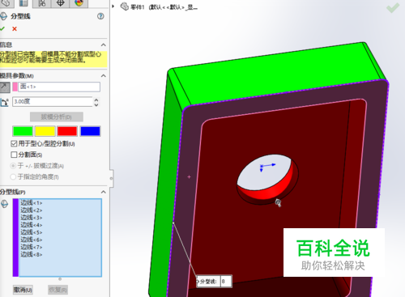Click the 3.00度 draft angle field
This screenshot has width=405, height=297.
pos(53,102)
